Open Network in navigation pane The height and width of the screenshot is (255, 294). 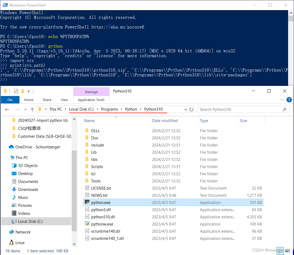pos(23,232)
